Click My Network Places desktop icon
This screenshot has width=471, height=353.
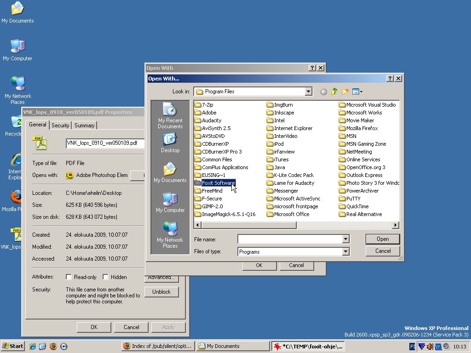18,91
